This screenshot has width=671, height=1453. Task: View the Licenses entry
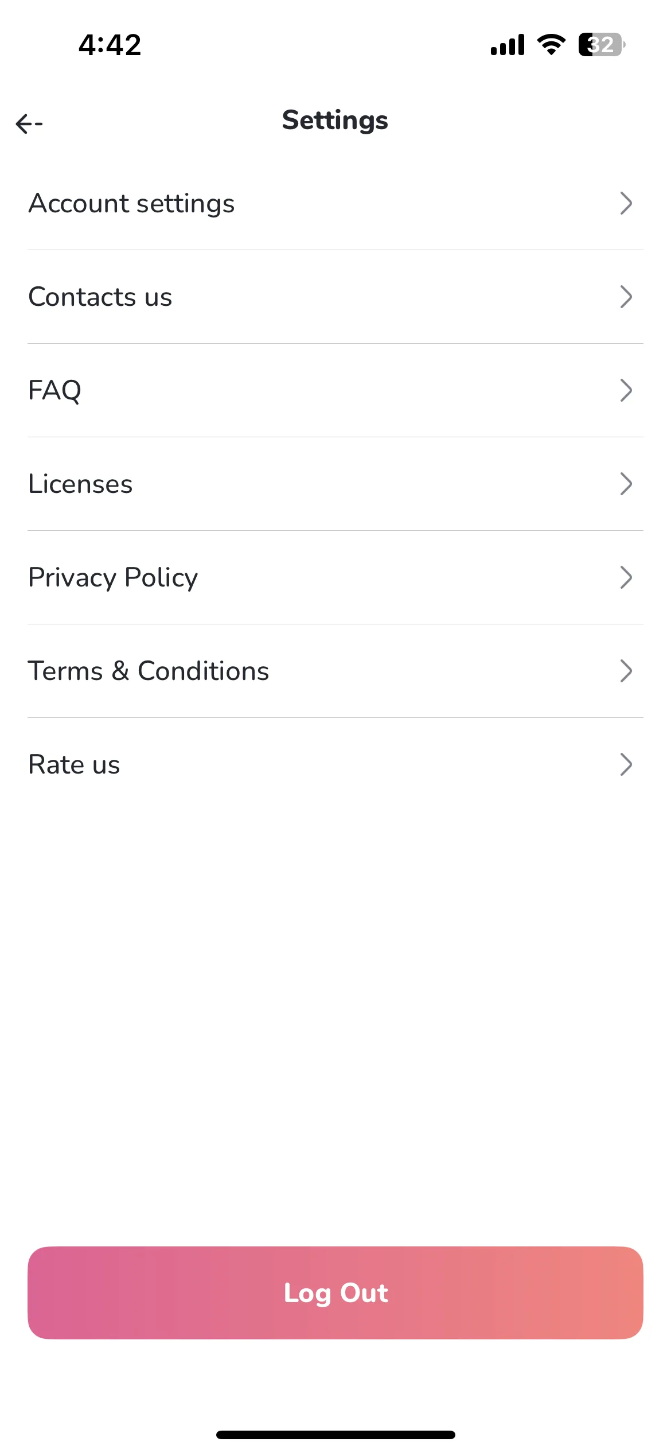[x=335, y=484]
